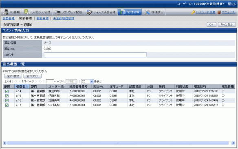Switch to ディスク消去管理 tab
The image size is (238, 149).
101,12
